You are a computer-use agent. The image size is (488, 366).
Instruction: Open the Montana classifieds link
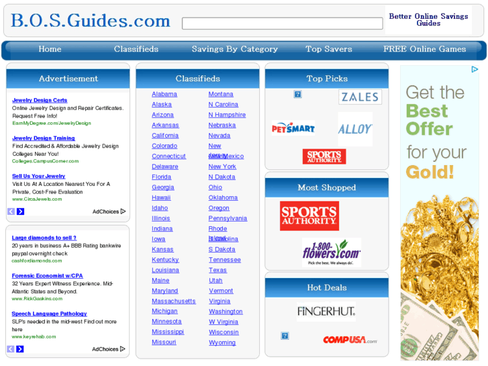(221, 94)
